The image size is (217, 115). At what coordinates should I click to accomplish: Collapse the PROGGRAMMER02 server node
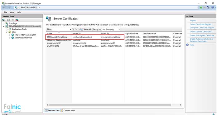4,26
